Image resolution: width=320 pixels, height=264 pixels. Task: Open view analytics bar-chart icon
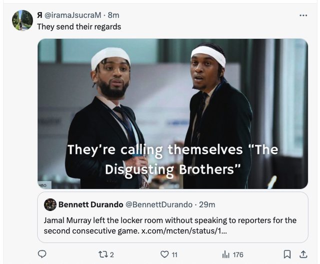pyautogui.click(x=225, y=254)
